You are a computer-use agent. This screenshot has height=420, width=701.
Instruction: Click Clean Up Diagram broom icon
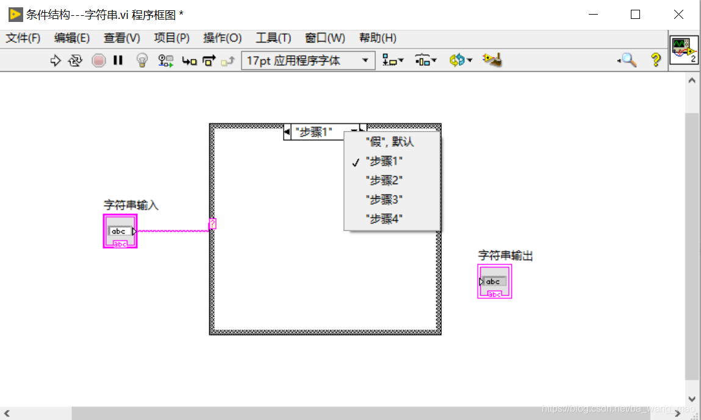tap(492, 60)
